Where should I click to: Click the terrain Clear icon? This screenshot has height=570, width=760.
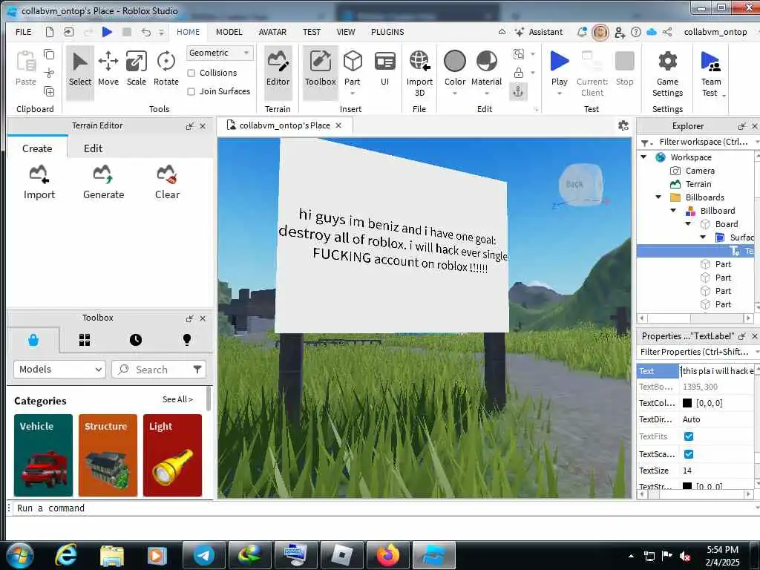pyautogui.click(x=167, y=182)
